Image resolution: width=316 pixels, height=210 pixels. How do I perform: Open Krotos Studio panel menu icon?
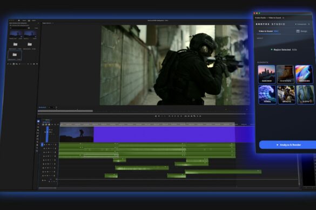click(284, 18)
